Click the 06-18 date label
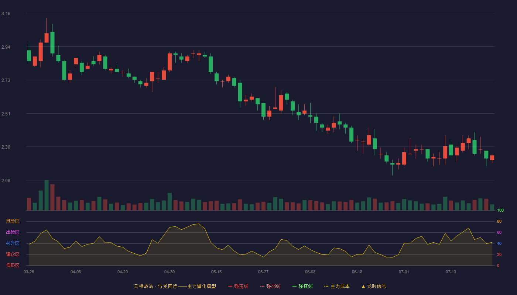Image resolution: width=517 pixels, height=295 pixels. [357, 272]
